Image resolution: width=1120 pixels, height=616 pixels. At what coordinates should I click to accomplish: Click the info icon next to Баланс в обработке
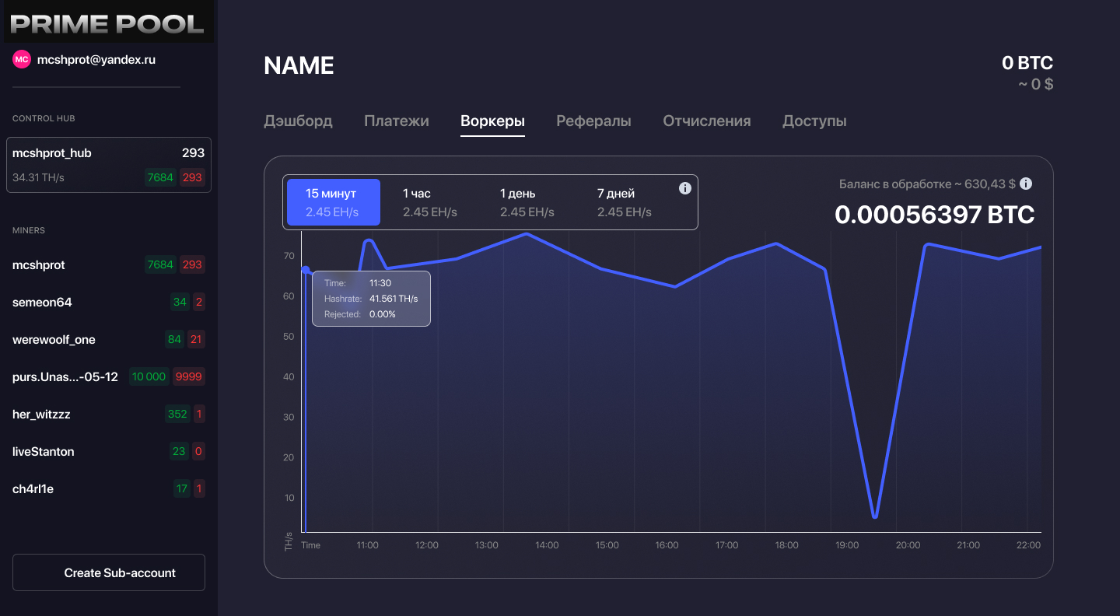click(x=1025, y=184)
